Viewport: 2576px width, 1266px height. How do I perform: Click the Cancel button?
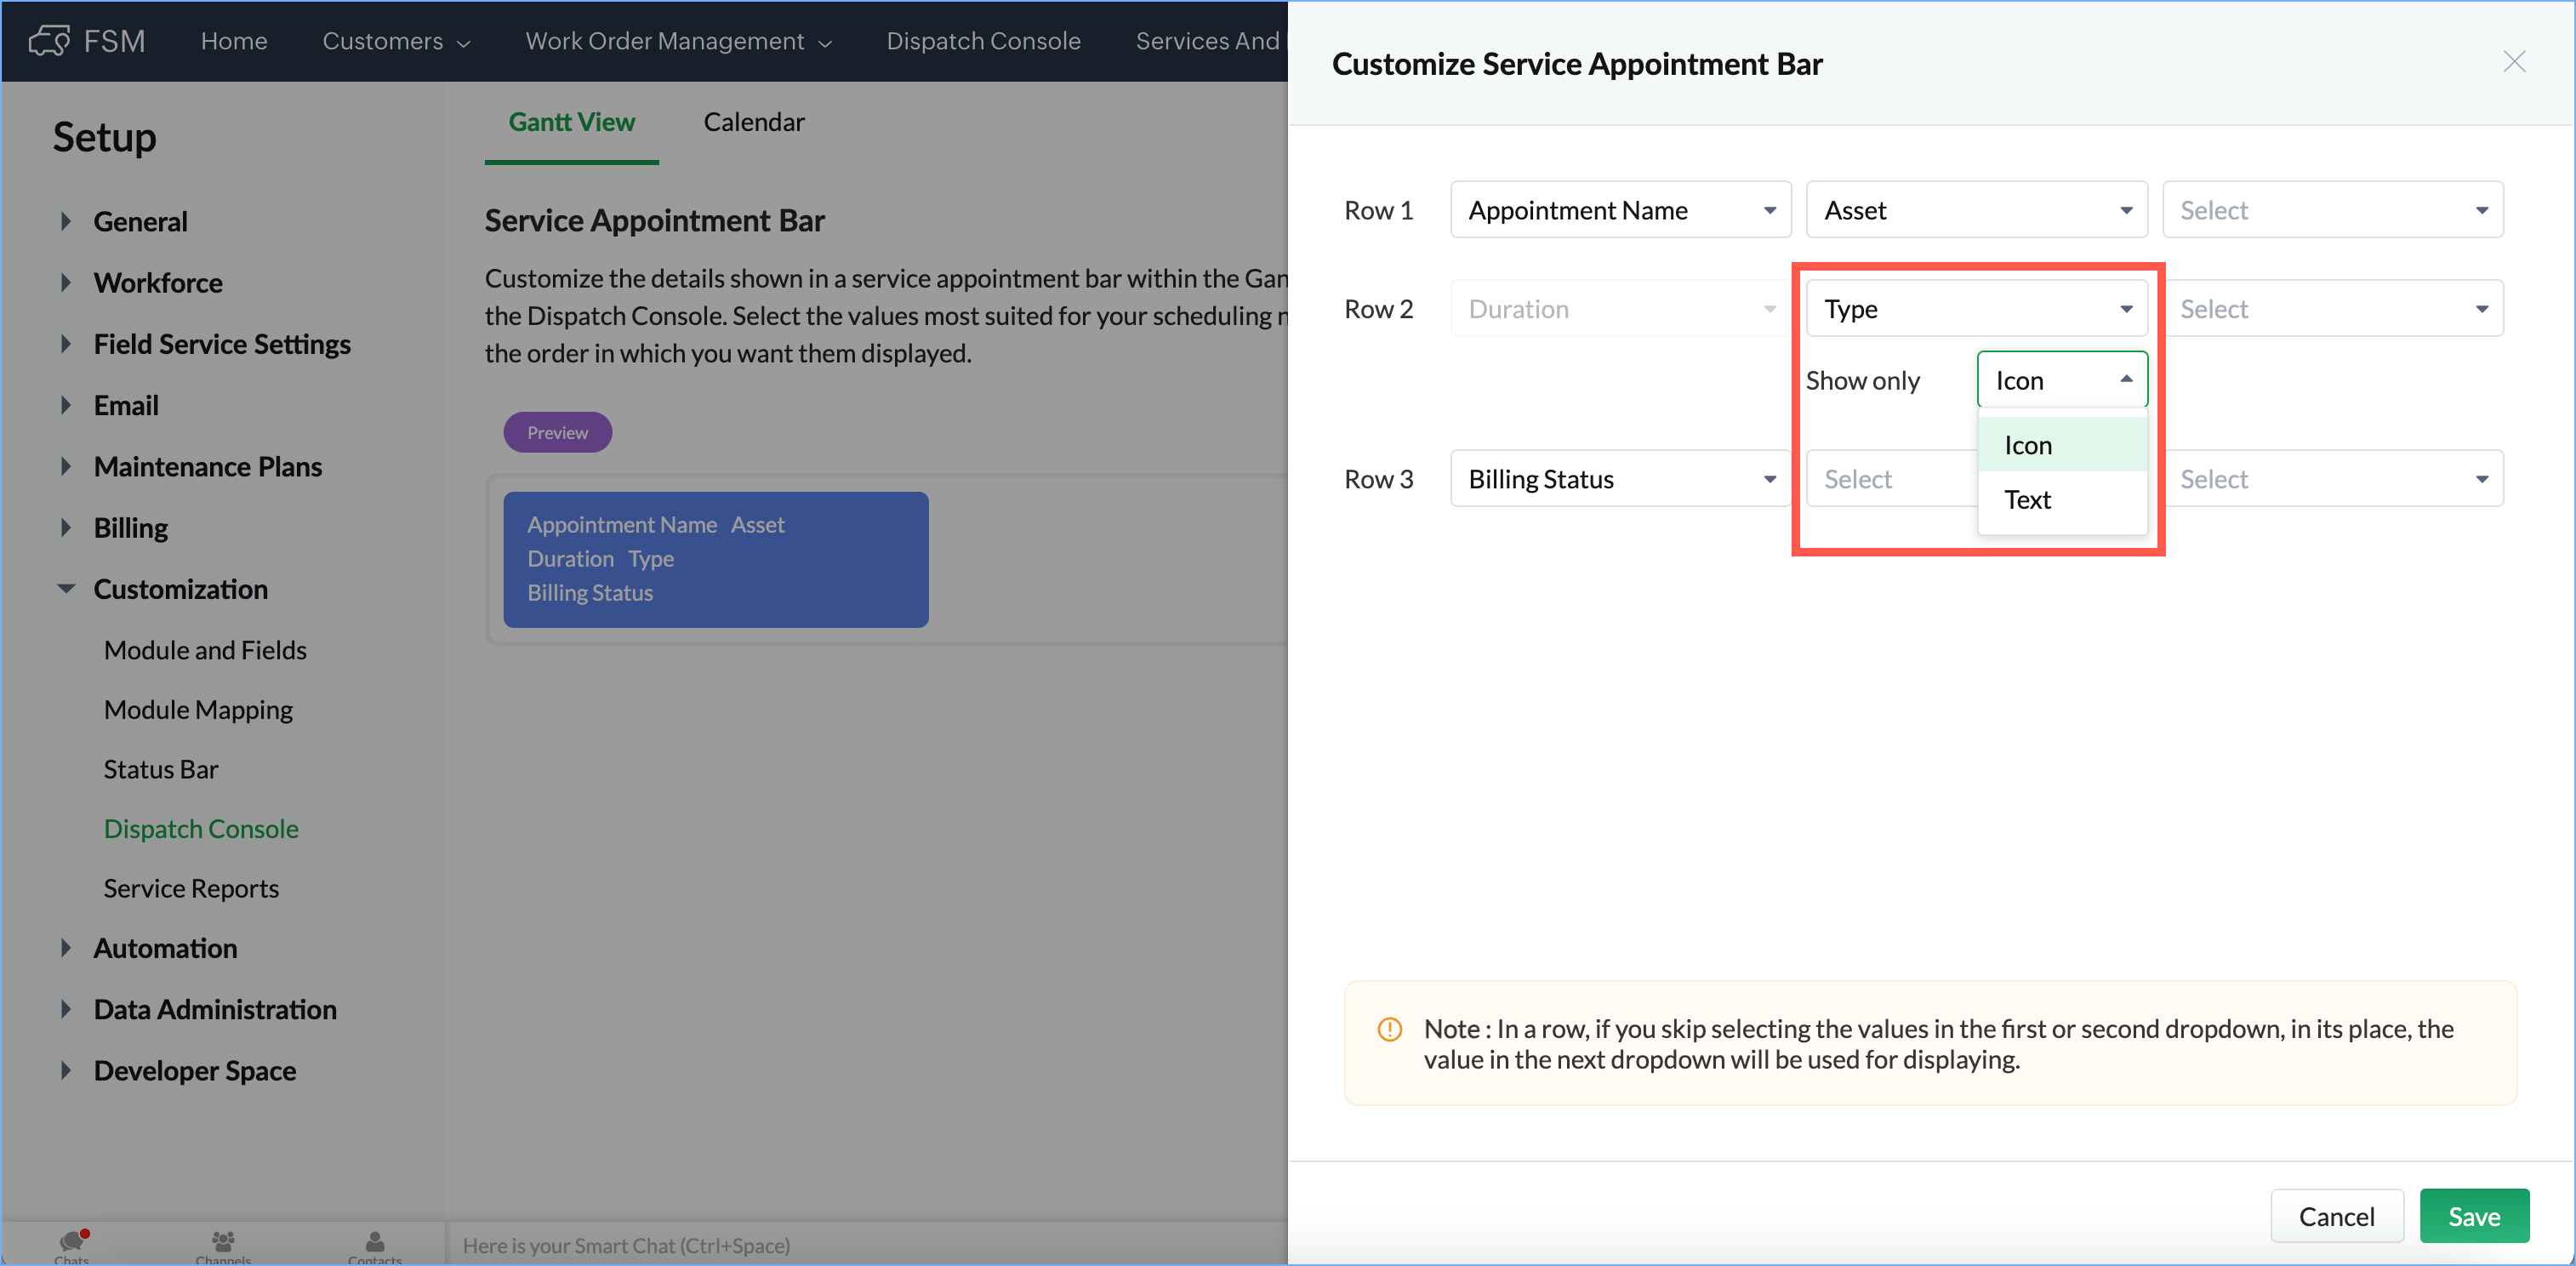[x=2335, y=1216]
